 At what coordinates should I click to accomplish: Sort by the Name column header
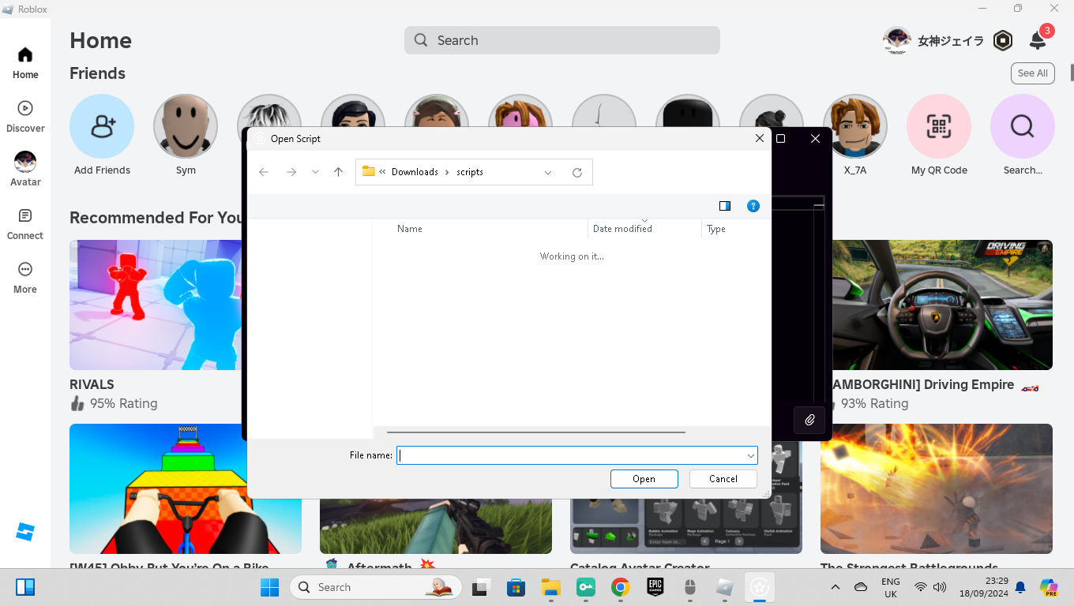click(410, 229)
